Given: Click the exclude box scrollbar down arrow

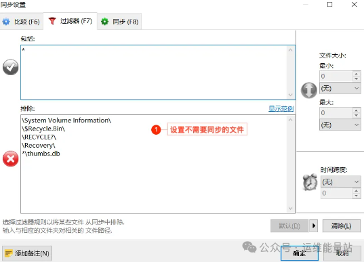Looking at the screenshot, I should 290,209.
